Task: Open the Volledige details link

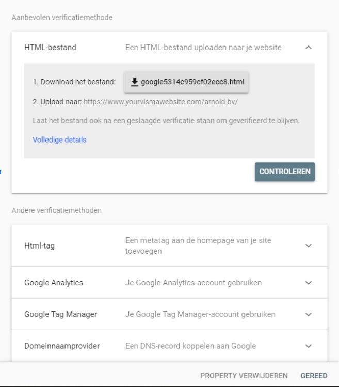Action: coord(59,140)
